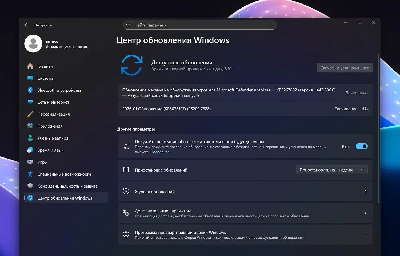
Task: Click the comss user avatar picture
Action: coord(33,44)
